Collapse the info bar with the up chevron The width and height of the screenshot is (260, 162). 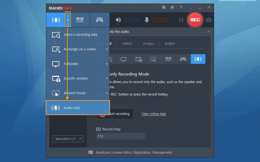[x=209, y=32]
